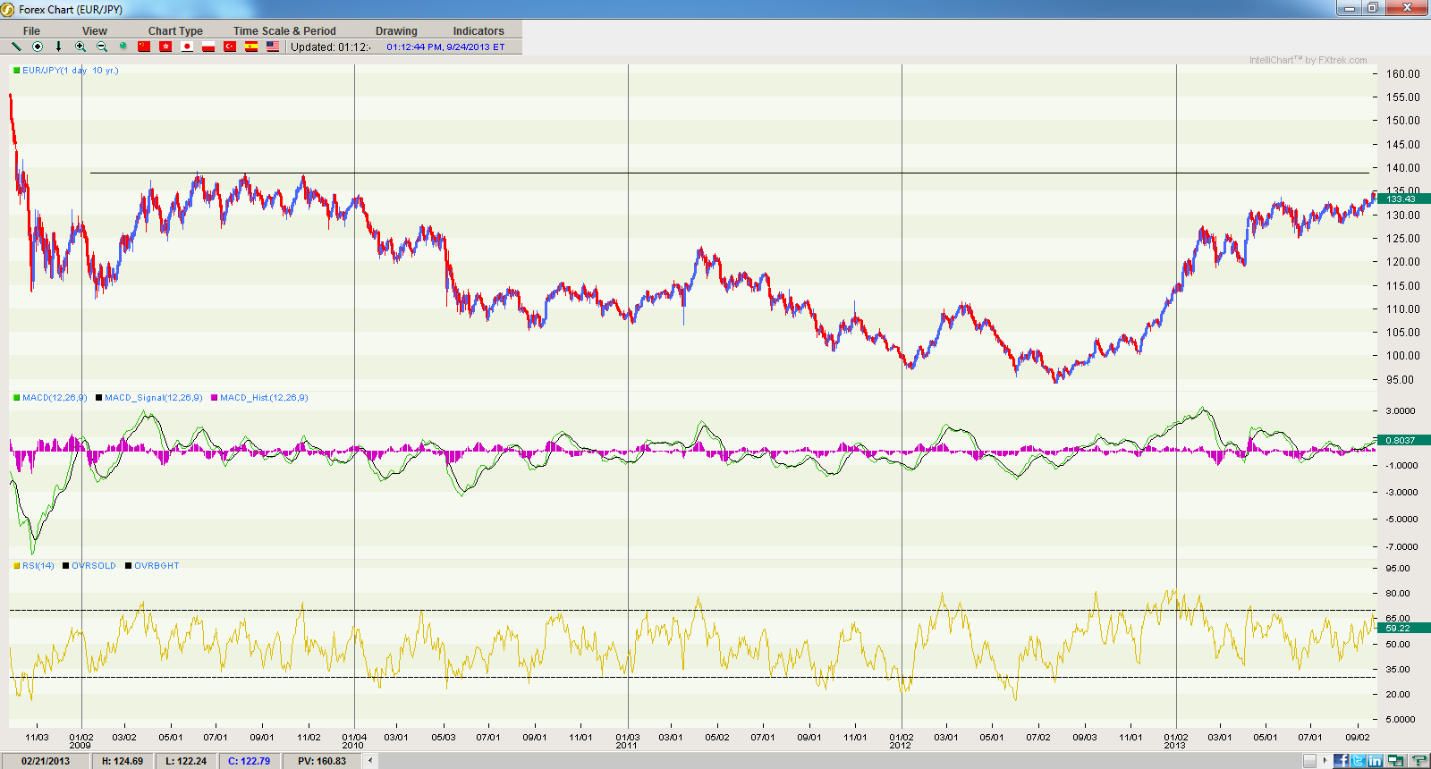Click the crosshair target tool icon
This screenshot has width=1431, height=769.
point(38,46)
